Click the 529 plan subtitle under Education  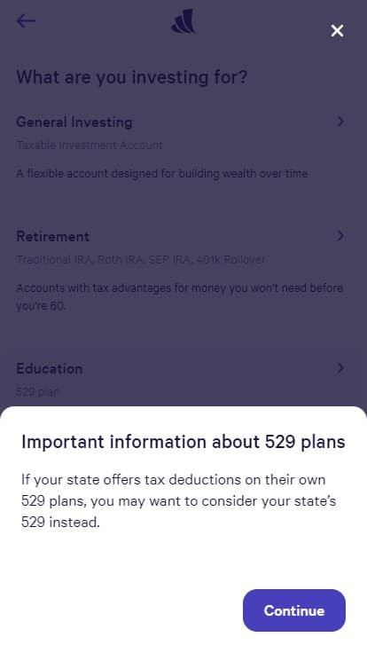(37, 392)
